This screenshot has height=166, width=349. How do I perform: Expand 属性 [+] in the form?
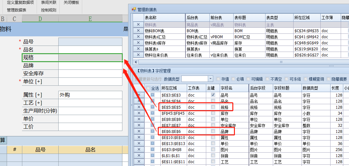point(39,95)
